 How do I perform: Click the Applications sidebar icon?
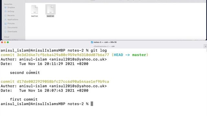pyautogui.click(x=5, y=19)
